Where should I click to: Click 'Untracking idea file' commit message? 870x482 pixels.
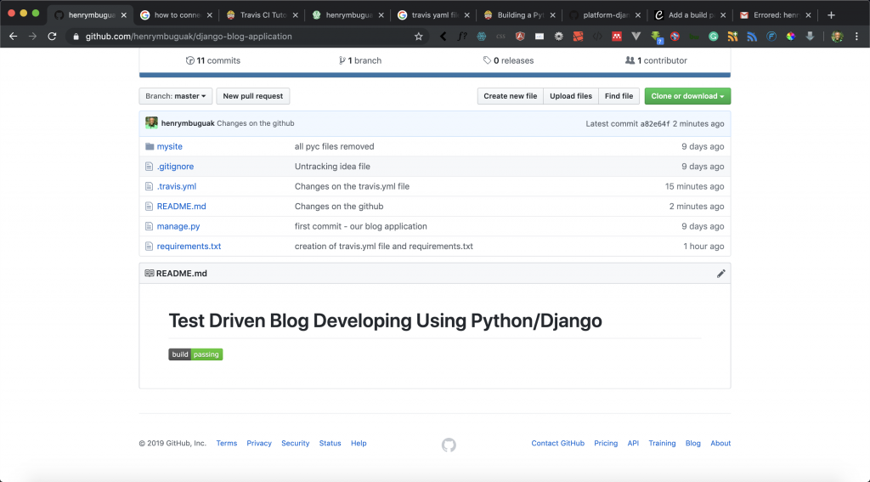(x=332, y=167)
